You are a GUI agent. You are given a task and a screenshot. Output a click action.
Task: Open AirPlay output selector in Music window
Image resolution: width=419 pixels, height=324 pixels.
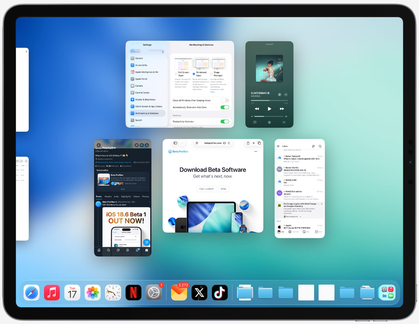[x=269, y=122]
